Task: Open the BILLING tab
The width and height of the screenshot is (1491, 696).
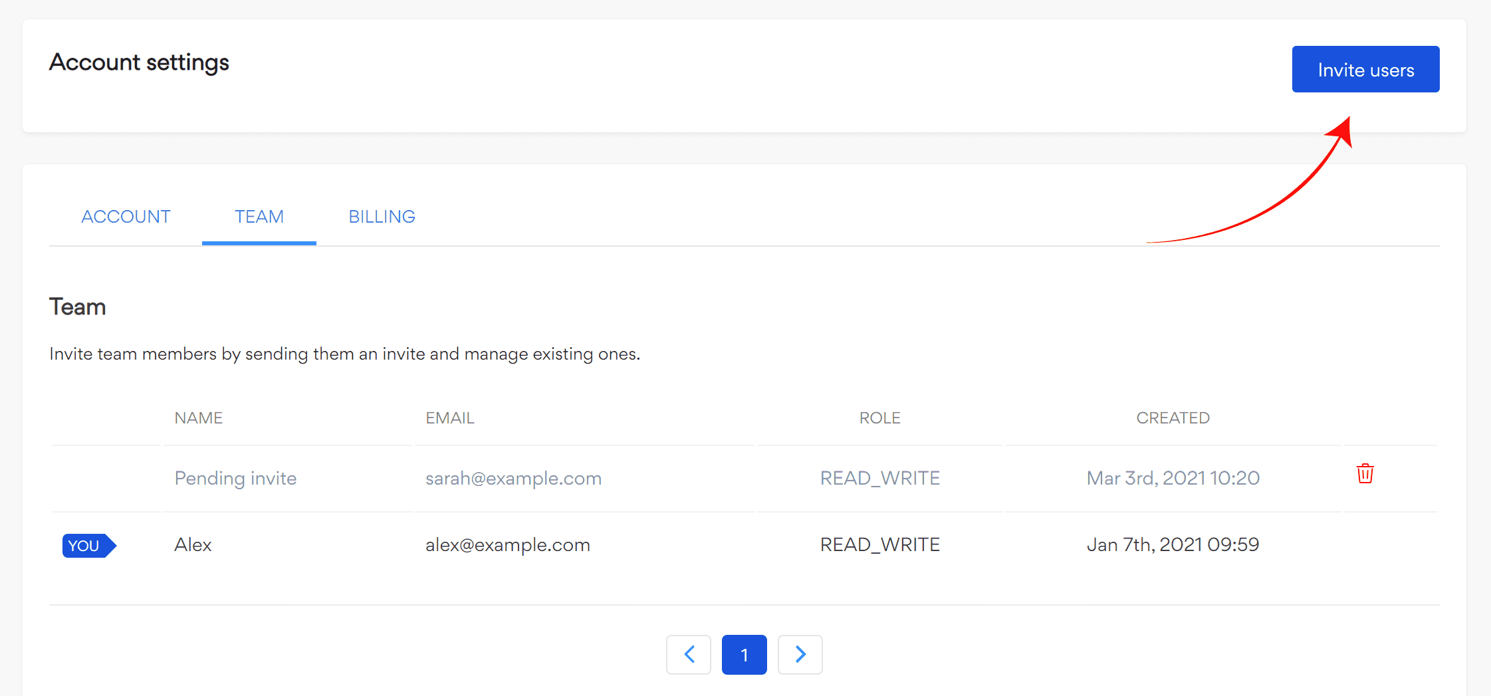Action: click(382, 217)
